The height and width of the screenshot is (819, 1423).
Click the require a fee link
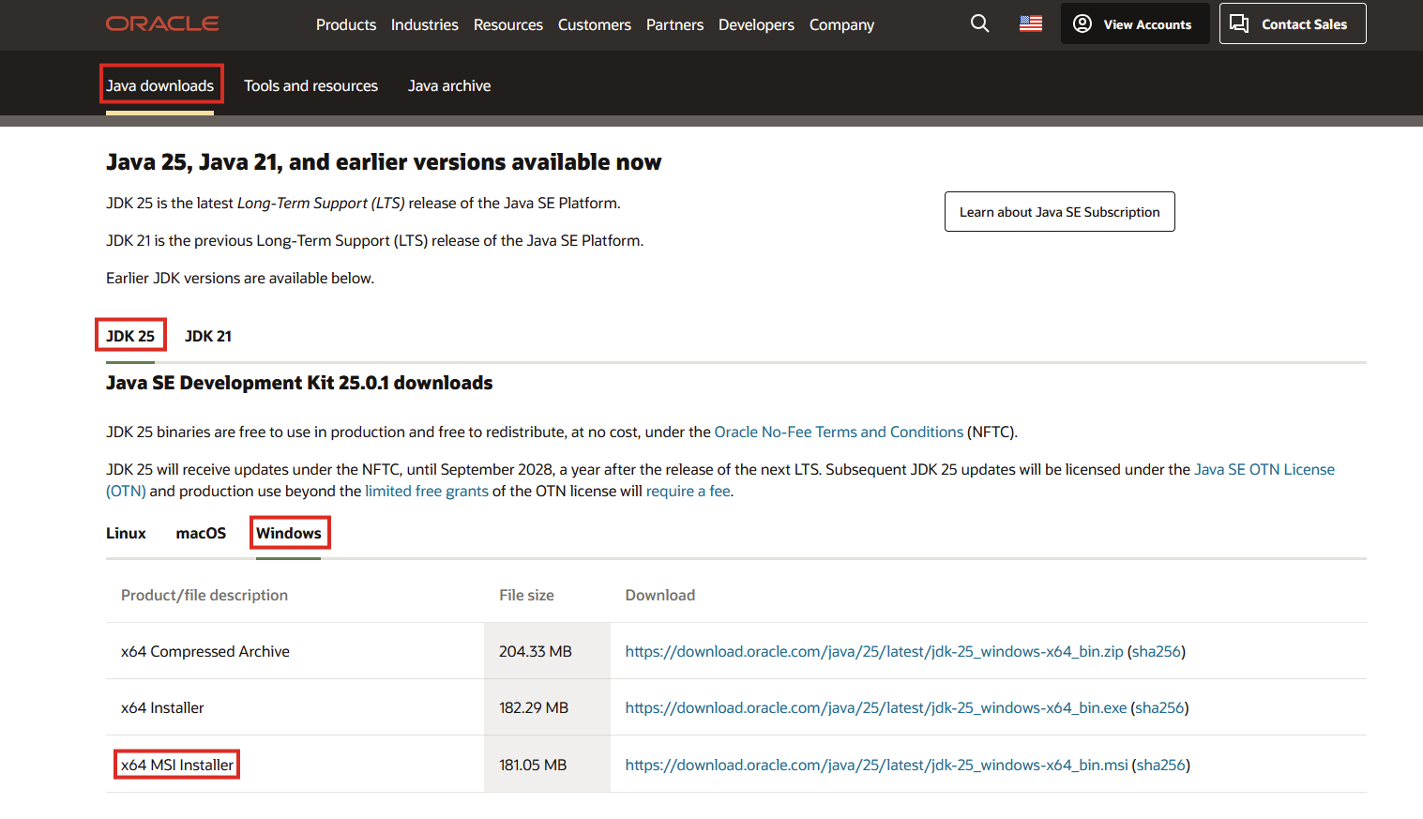click(x=689, y=491)
